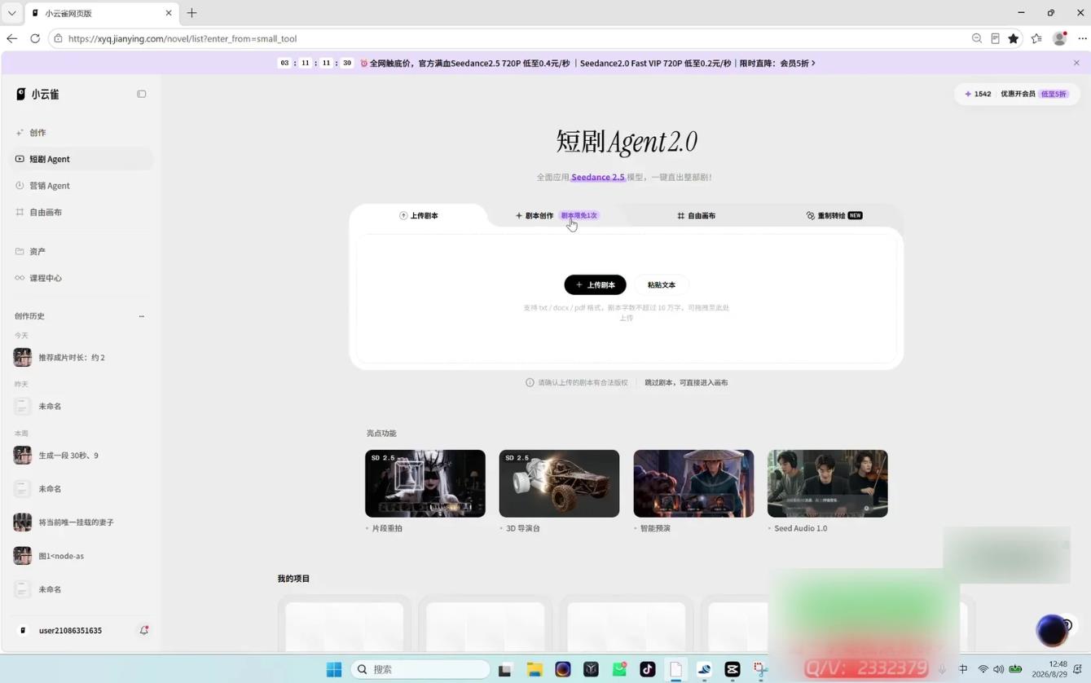Click the 1542 credits balance
The width and height of the screenshot is (1091, 683).
click(978, 94)
